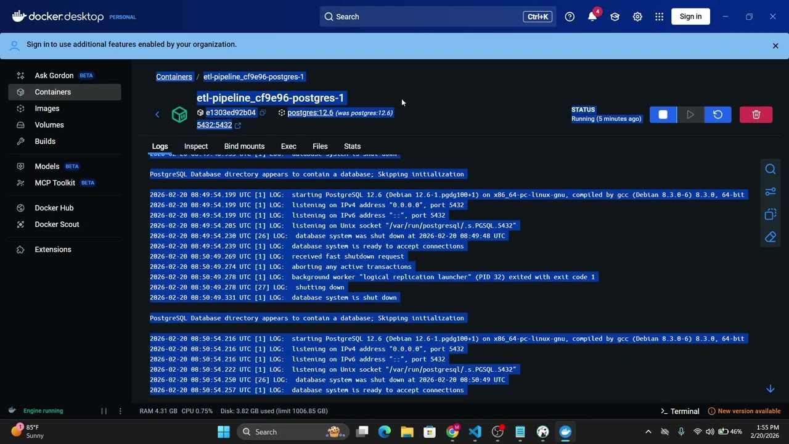The height and width of the screenshot is (444, 789).
Task: Open notifications bell
Action: 592,17
